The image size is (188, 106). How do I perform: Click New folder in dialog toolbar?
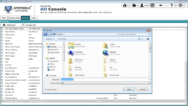pyautogui.click(x=62, y=39)
